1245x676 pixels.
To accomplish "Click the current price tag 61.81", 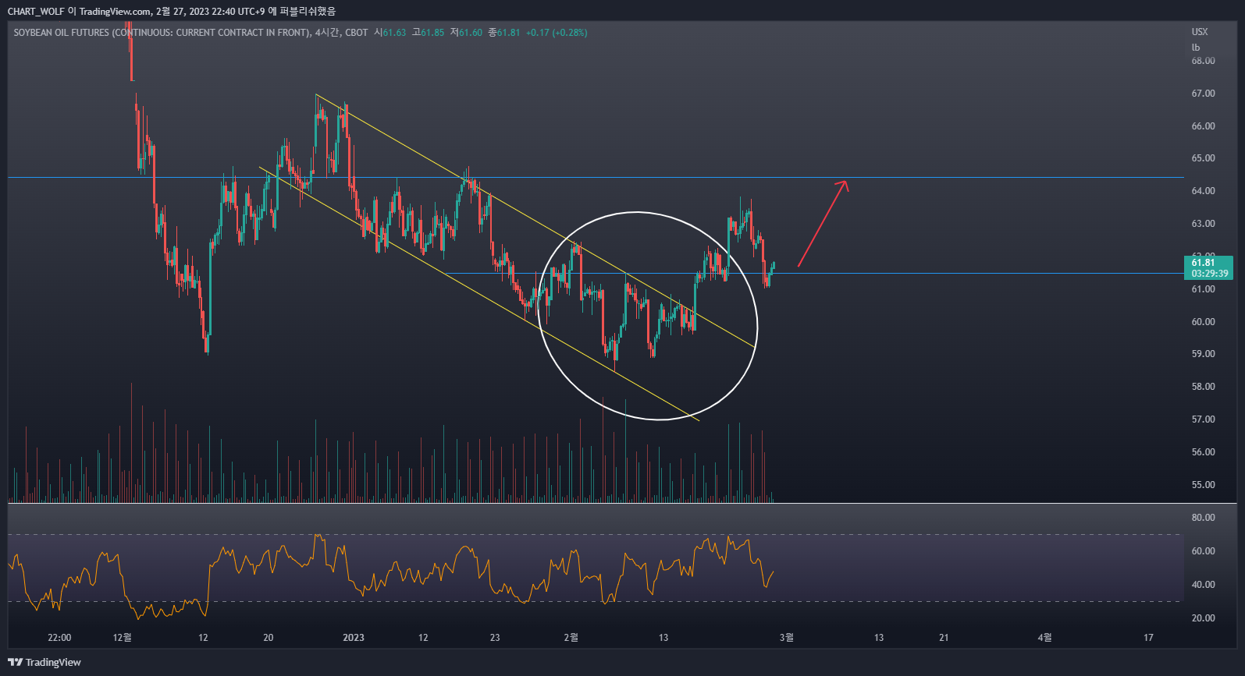I will coord(1203,263).
